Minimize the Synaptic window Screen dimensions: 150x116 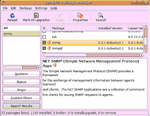[134, 3]
